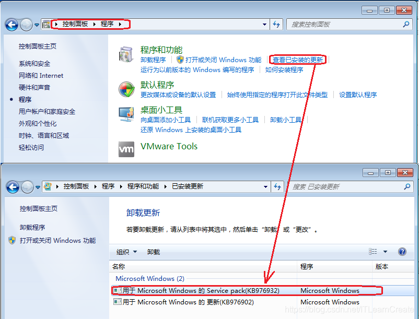The height and width of the screenshot is (319, 419).
Task: Click 卸载小工具 link
Action: pos(286,120)
